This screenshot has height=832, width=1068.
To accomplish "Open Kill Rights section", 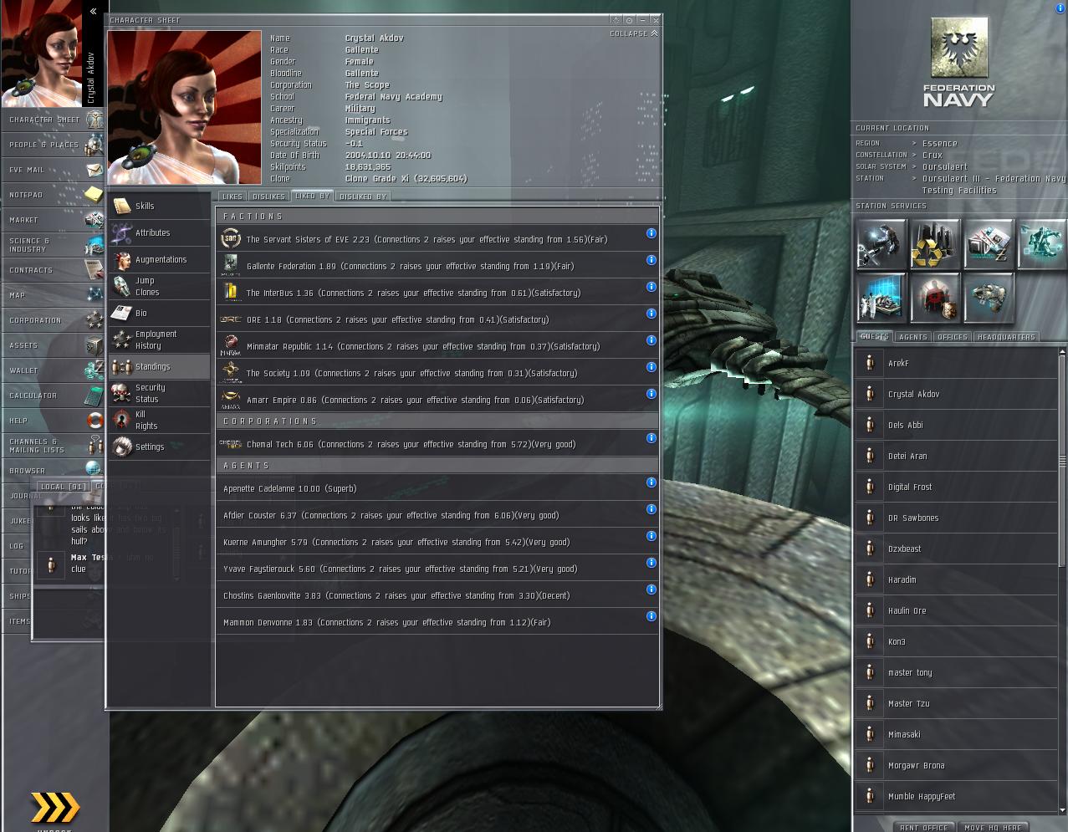I will click(x=159, y=420).
